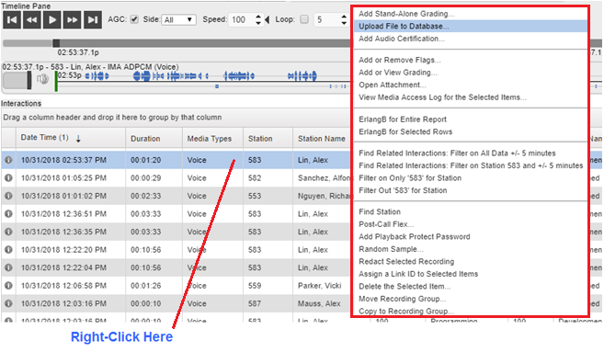Click the skip to end playback button
This screenshot has width=604, height=352.
pyautogui.click(x=93, y=19)
